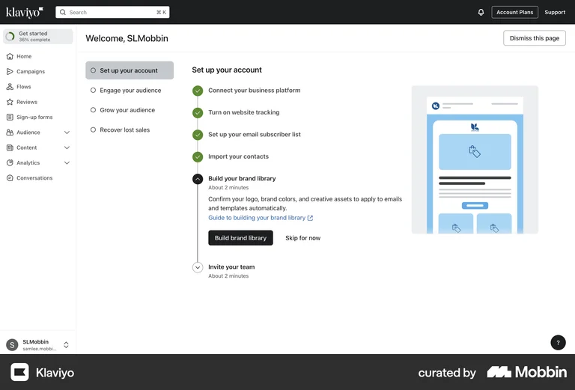Click green check for Import your contacts
This screenshot has height=390, width=575.
pos(198,157)
